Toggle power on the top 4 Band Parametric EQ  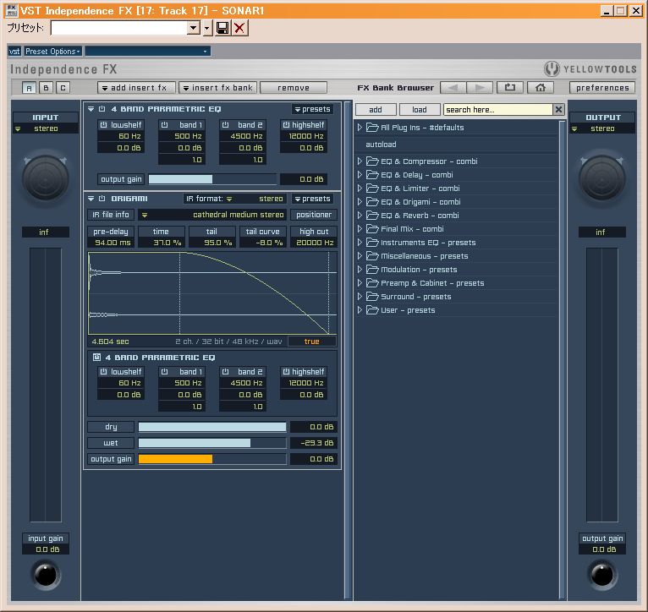click(102, 109)
